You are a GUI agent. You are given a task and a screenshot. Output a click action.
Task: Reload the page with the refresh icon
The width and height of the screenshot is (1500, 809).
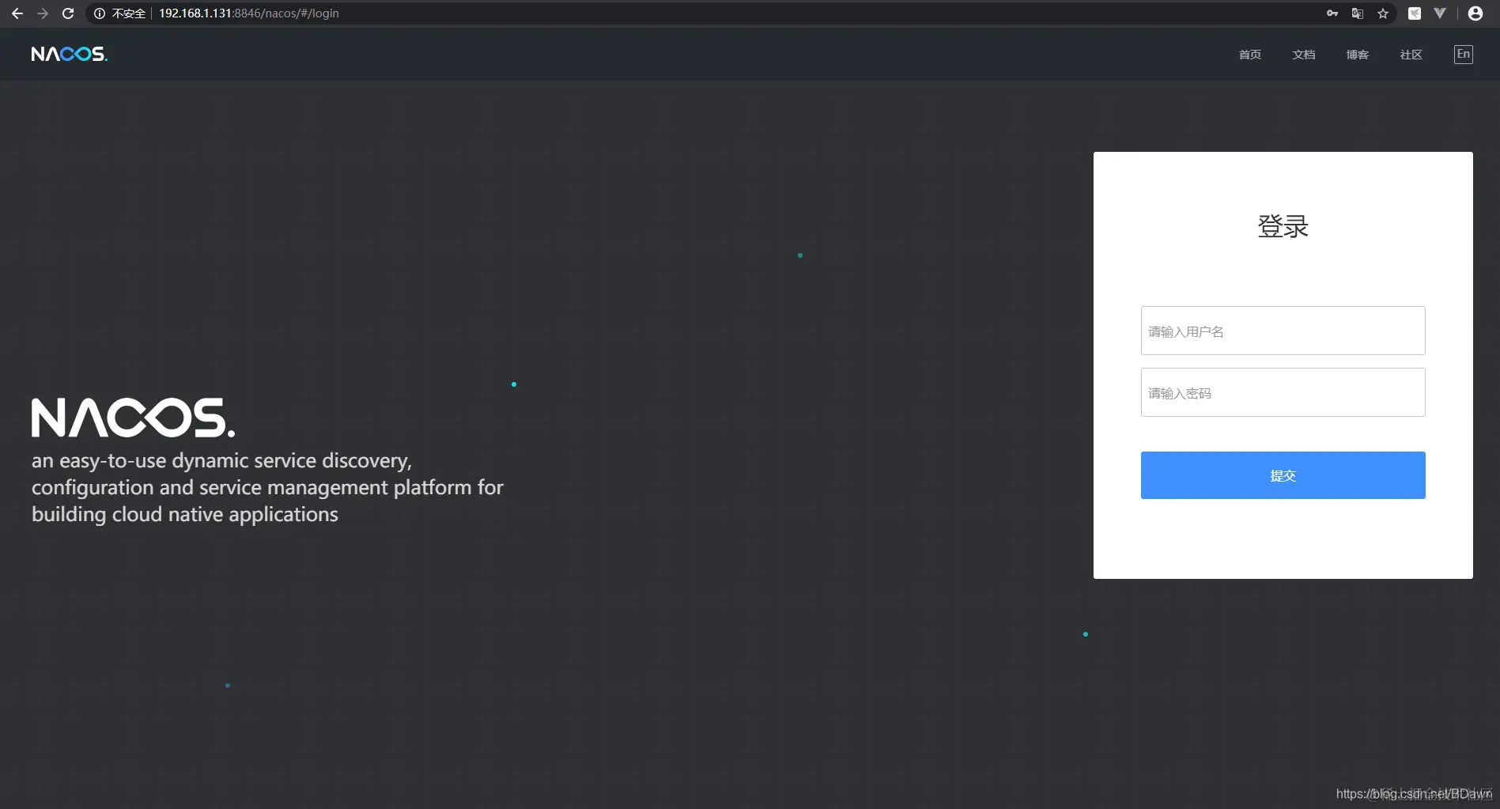tap(68, 13)
